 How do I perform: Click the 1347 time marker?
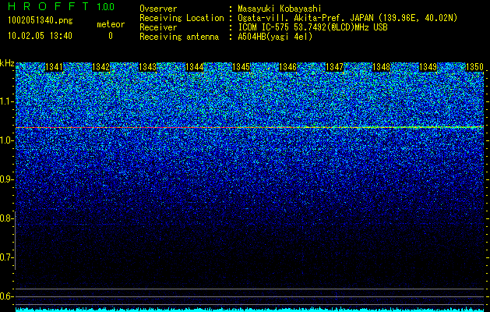tap(335, 67)
